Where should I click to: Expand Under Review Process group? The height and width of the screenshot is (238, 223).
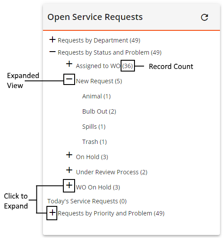point(69,170)
